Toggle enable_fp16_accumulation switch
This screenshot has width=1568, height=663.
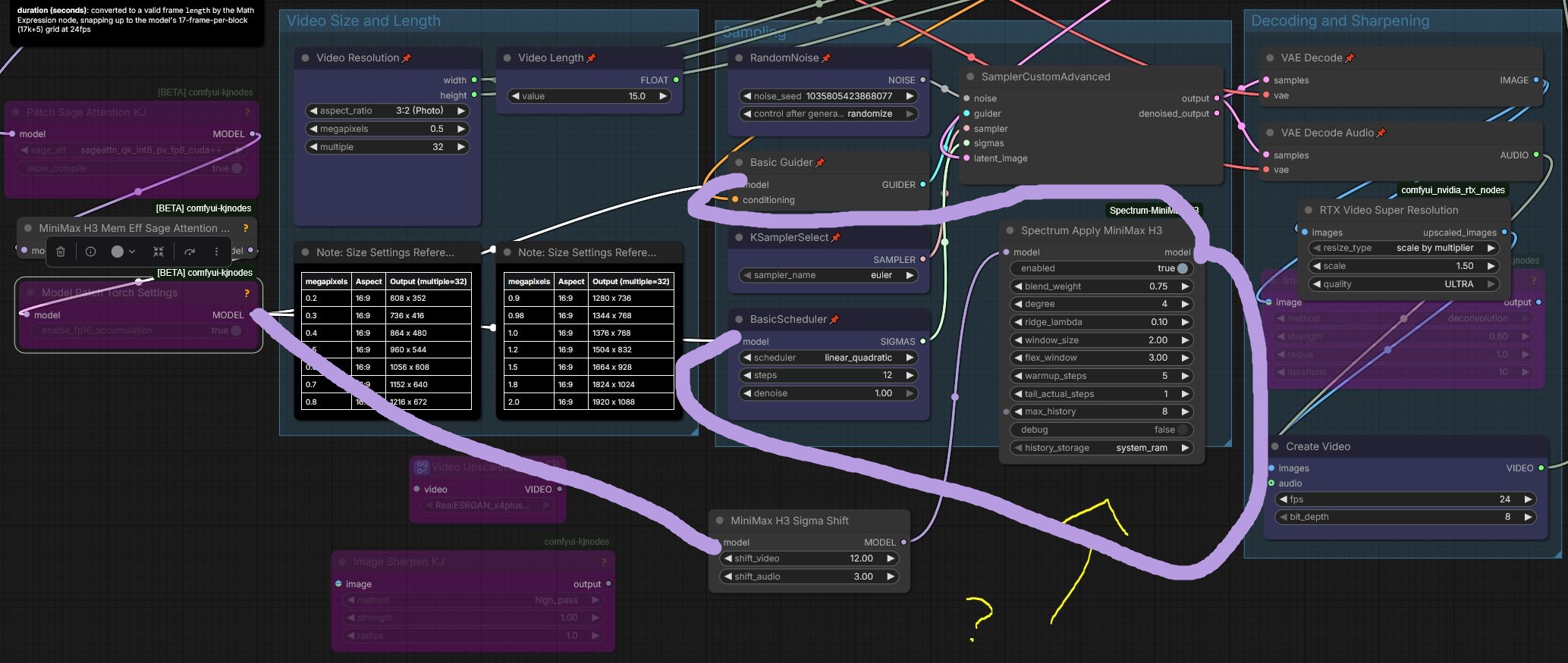[x=237, y=330]
